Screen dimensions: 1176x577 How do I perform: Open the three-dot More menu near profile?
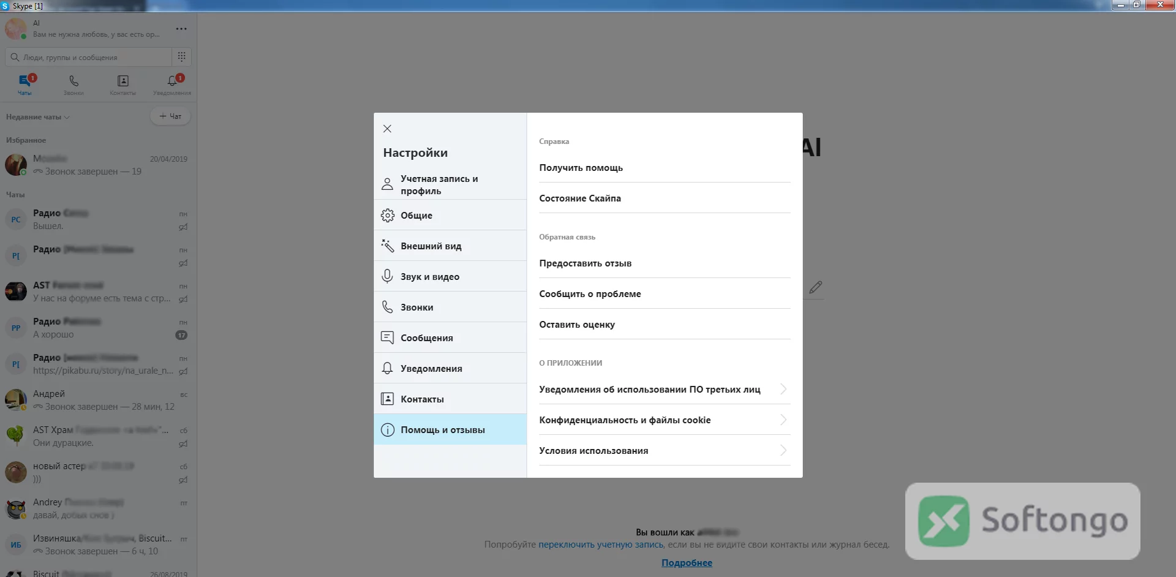(181, 29)
